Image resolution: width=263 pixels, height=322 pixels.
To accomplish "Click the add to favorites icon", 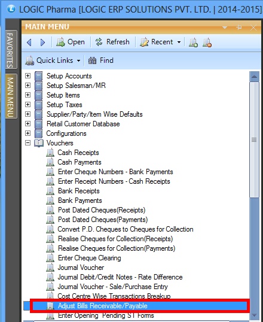I will (193, 42).
